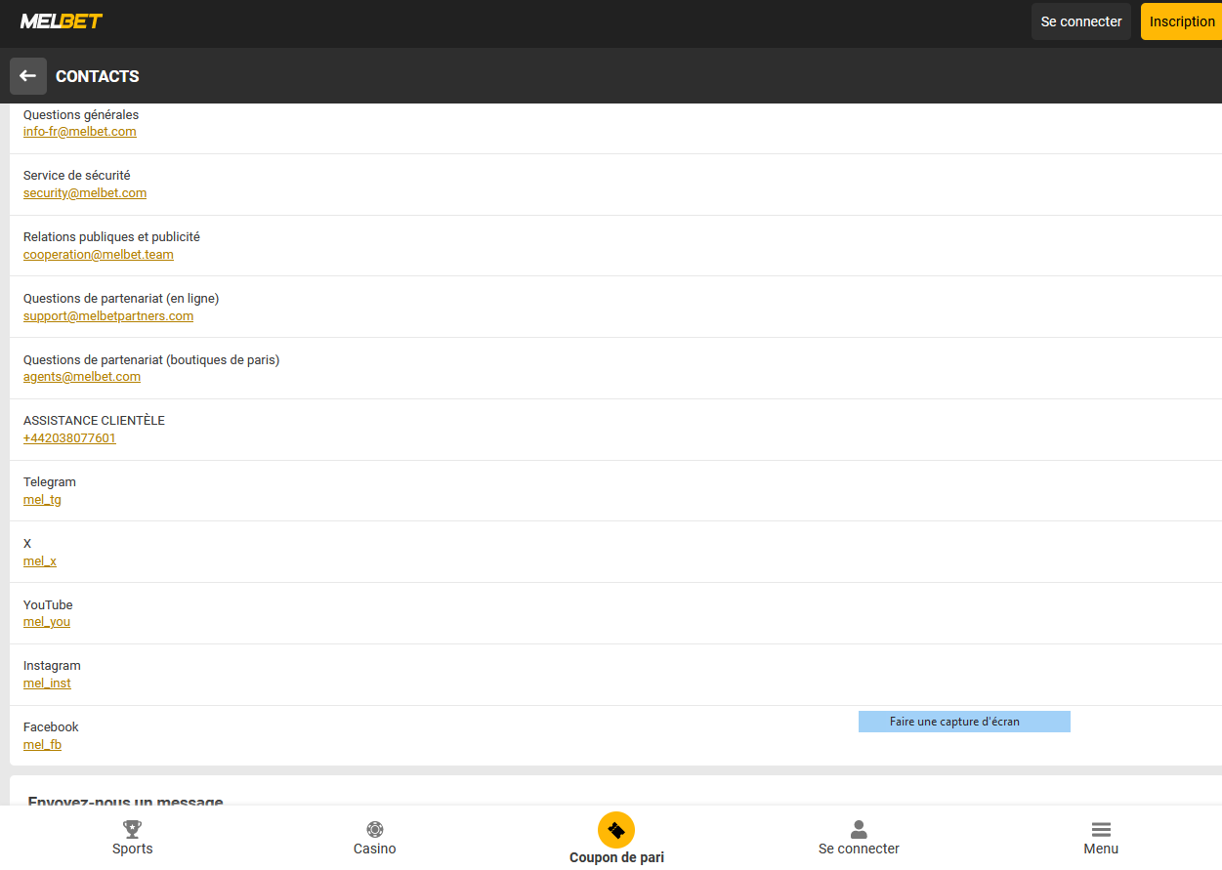Select the Sports tab label
This screenshot has height=870, width=1222.
133,849
